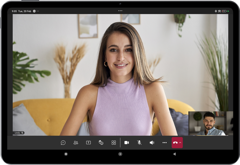Open the reactions icon
Image resolution: width=240 pixels, height=165 pixels.
(101, 142)
